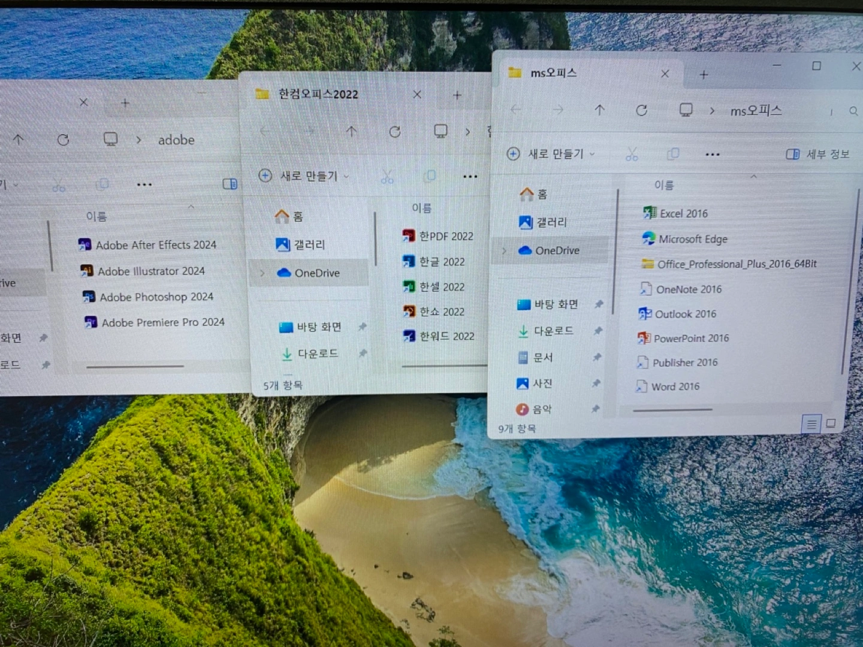Go up a folder in ms오피스 window
The width and height of the screenshot is (863, 647).
click(599, 110)
